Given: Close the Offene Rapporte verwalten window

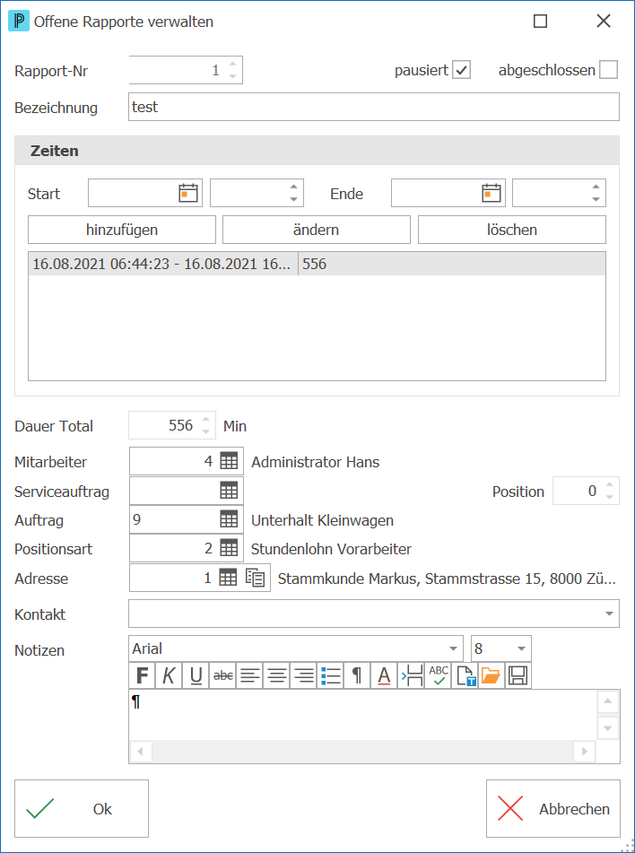Looking at the screenshot, I should [x=604, y=22].
